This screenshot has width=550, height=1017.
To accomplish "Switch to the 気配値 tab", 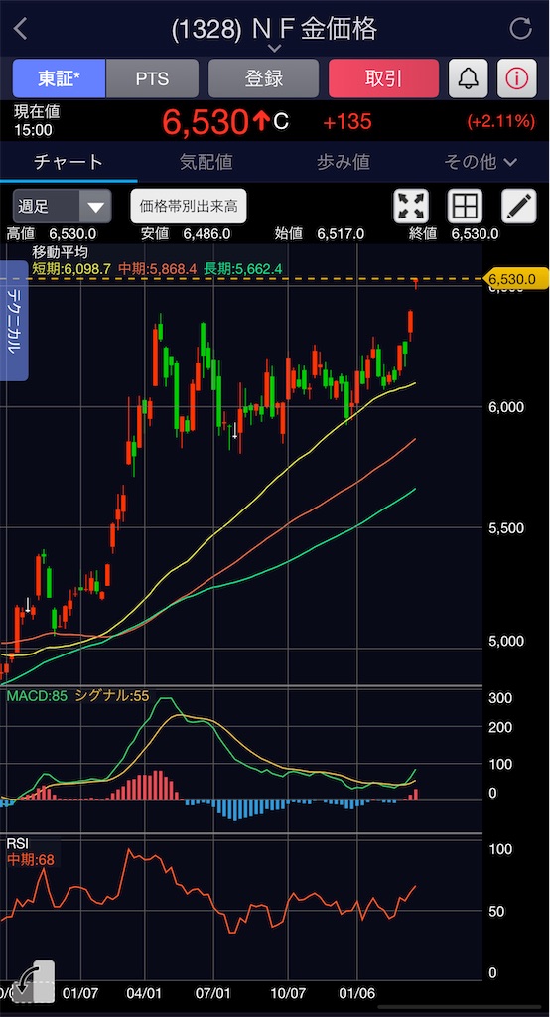I will pyautogui.click(x=206, y=162).
